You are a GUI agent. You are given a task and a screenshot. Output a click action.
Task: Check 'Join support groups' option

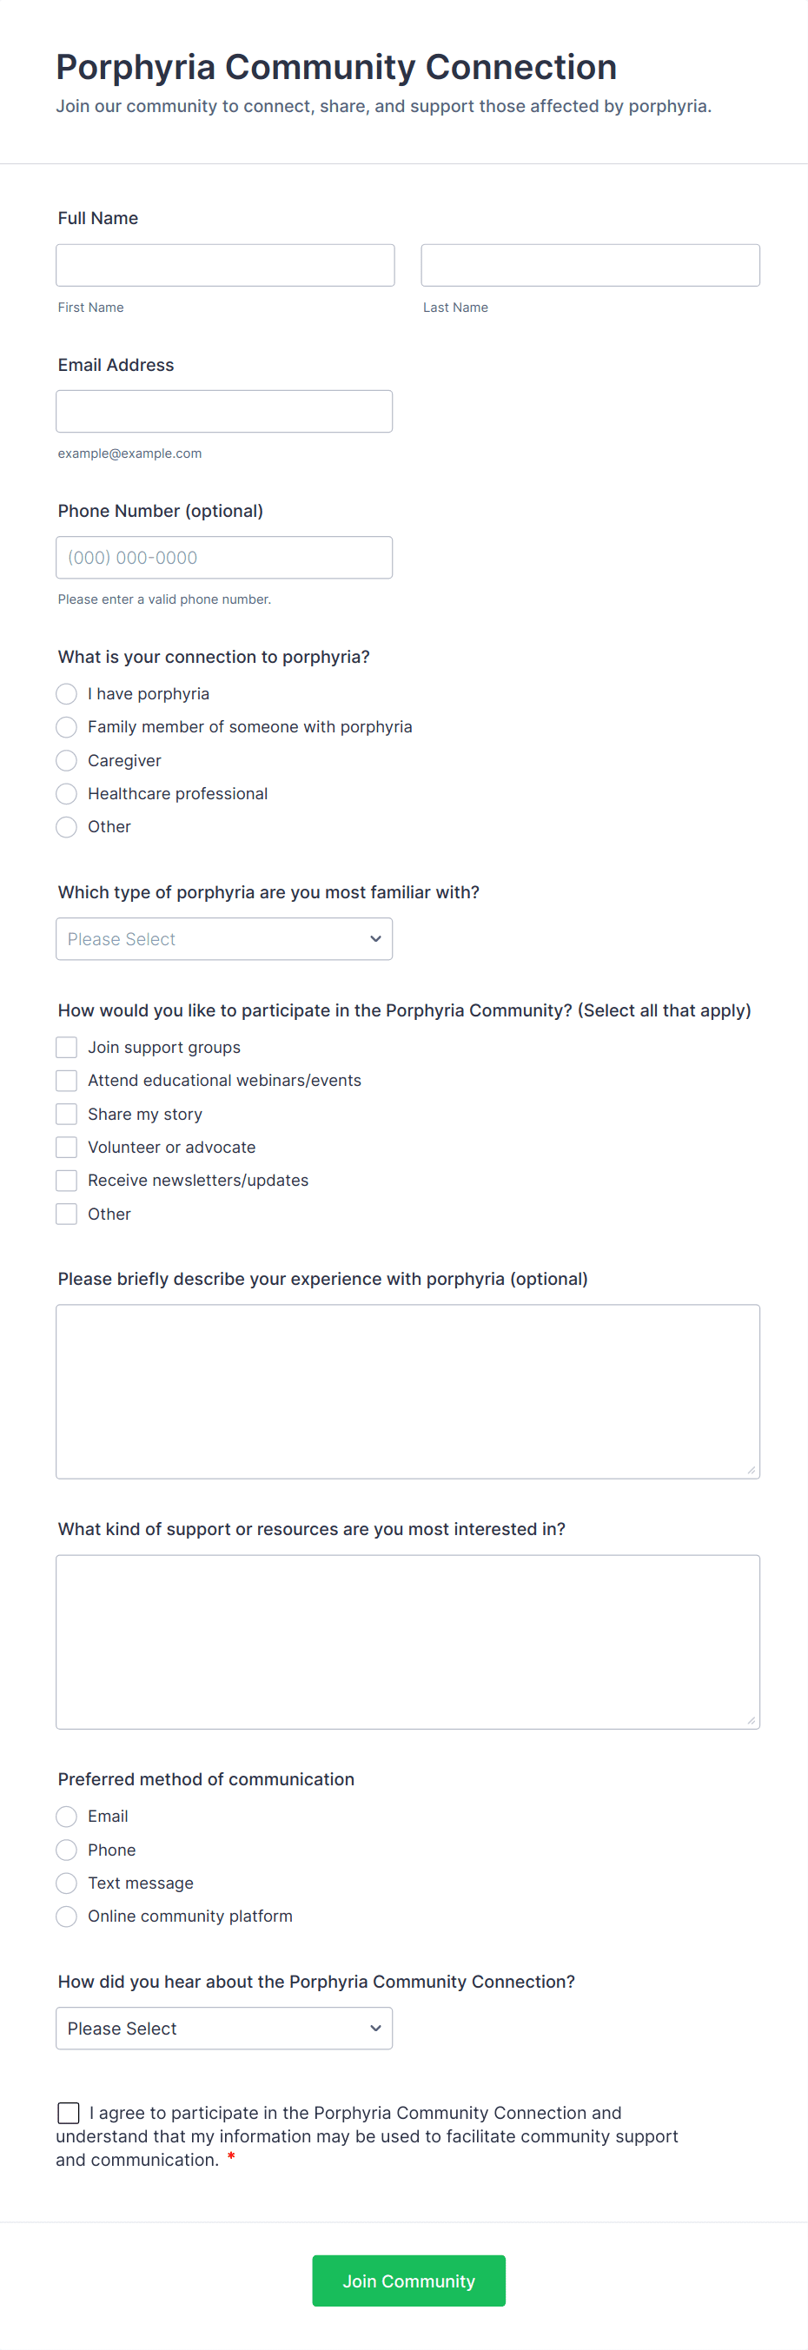(x=67, y=1047)
